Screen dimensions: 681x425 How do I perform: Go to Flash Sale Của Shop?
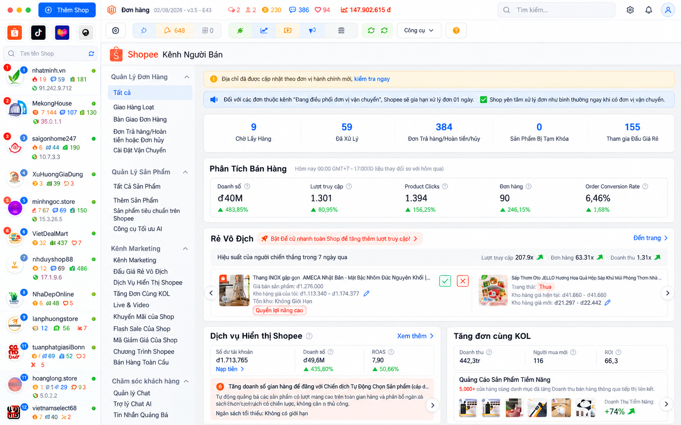click(142, 329)
